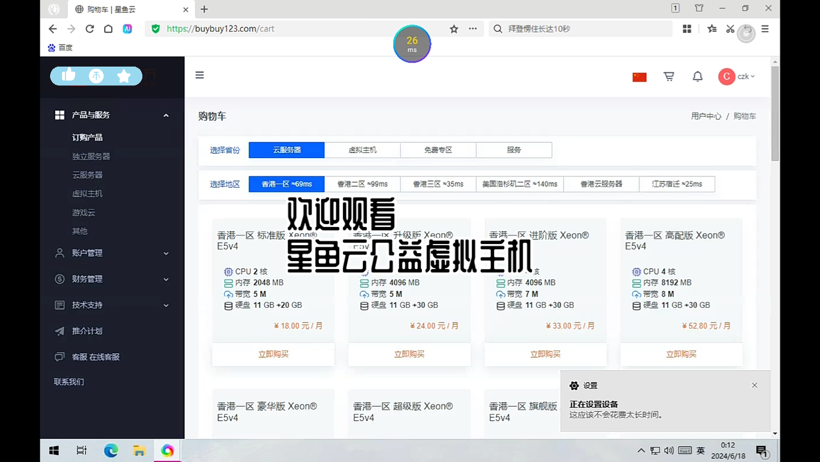This screenshot has height=462, width=820.
Task: Close the 购物车 browser tab
Action: [186, 9]
